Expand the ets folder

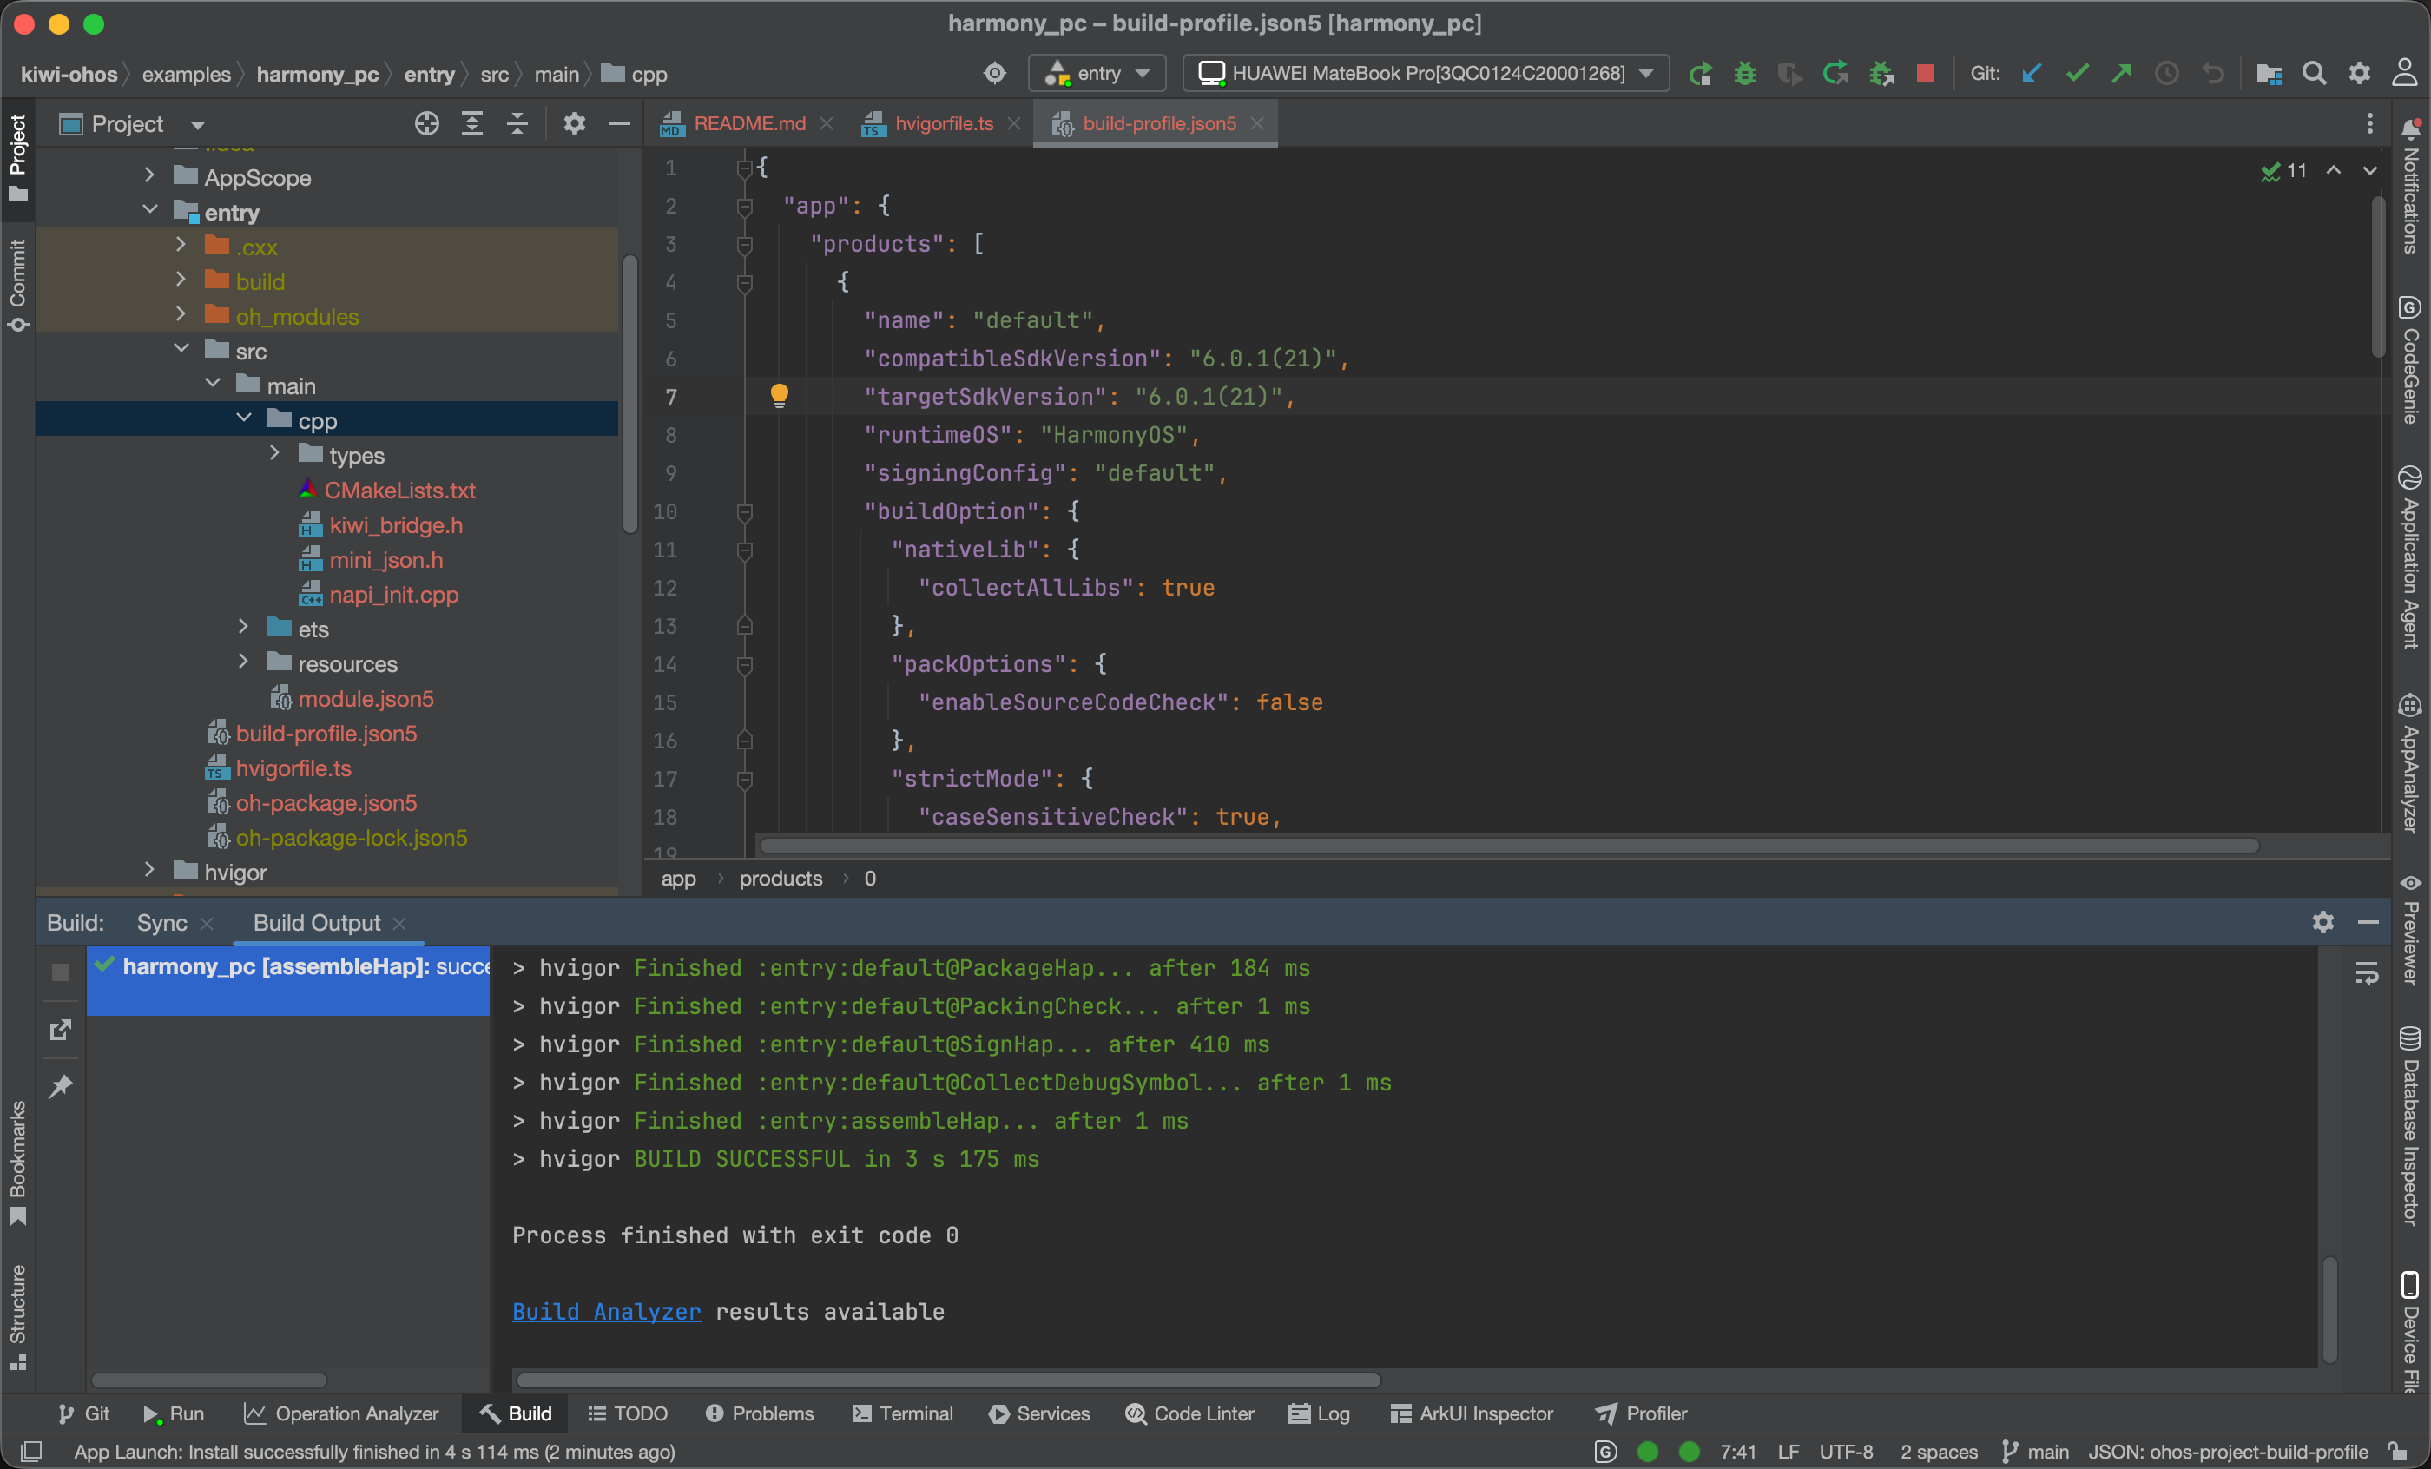[244, 628]
